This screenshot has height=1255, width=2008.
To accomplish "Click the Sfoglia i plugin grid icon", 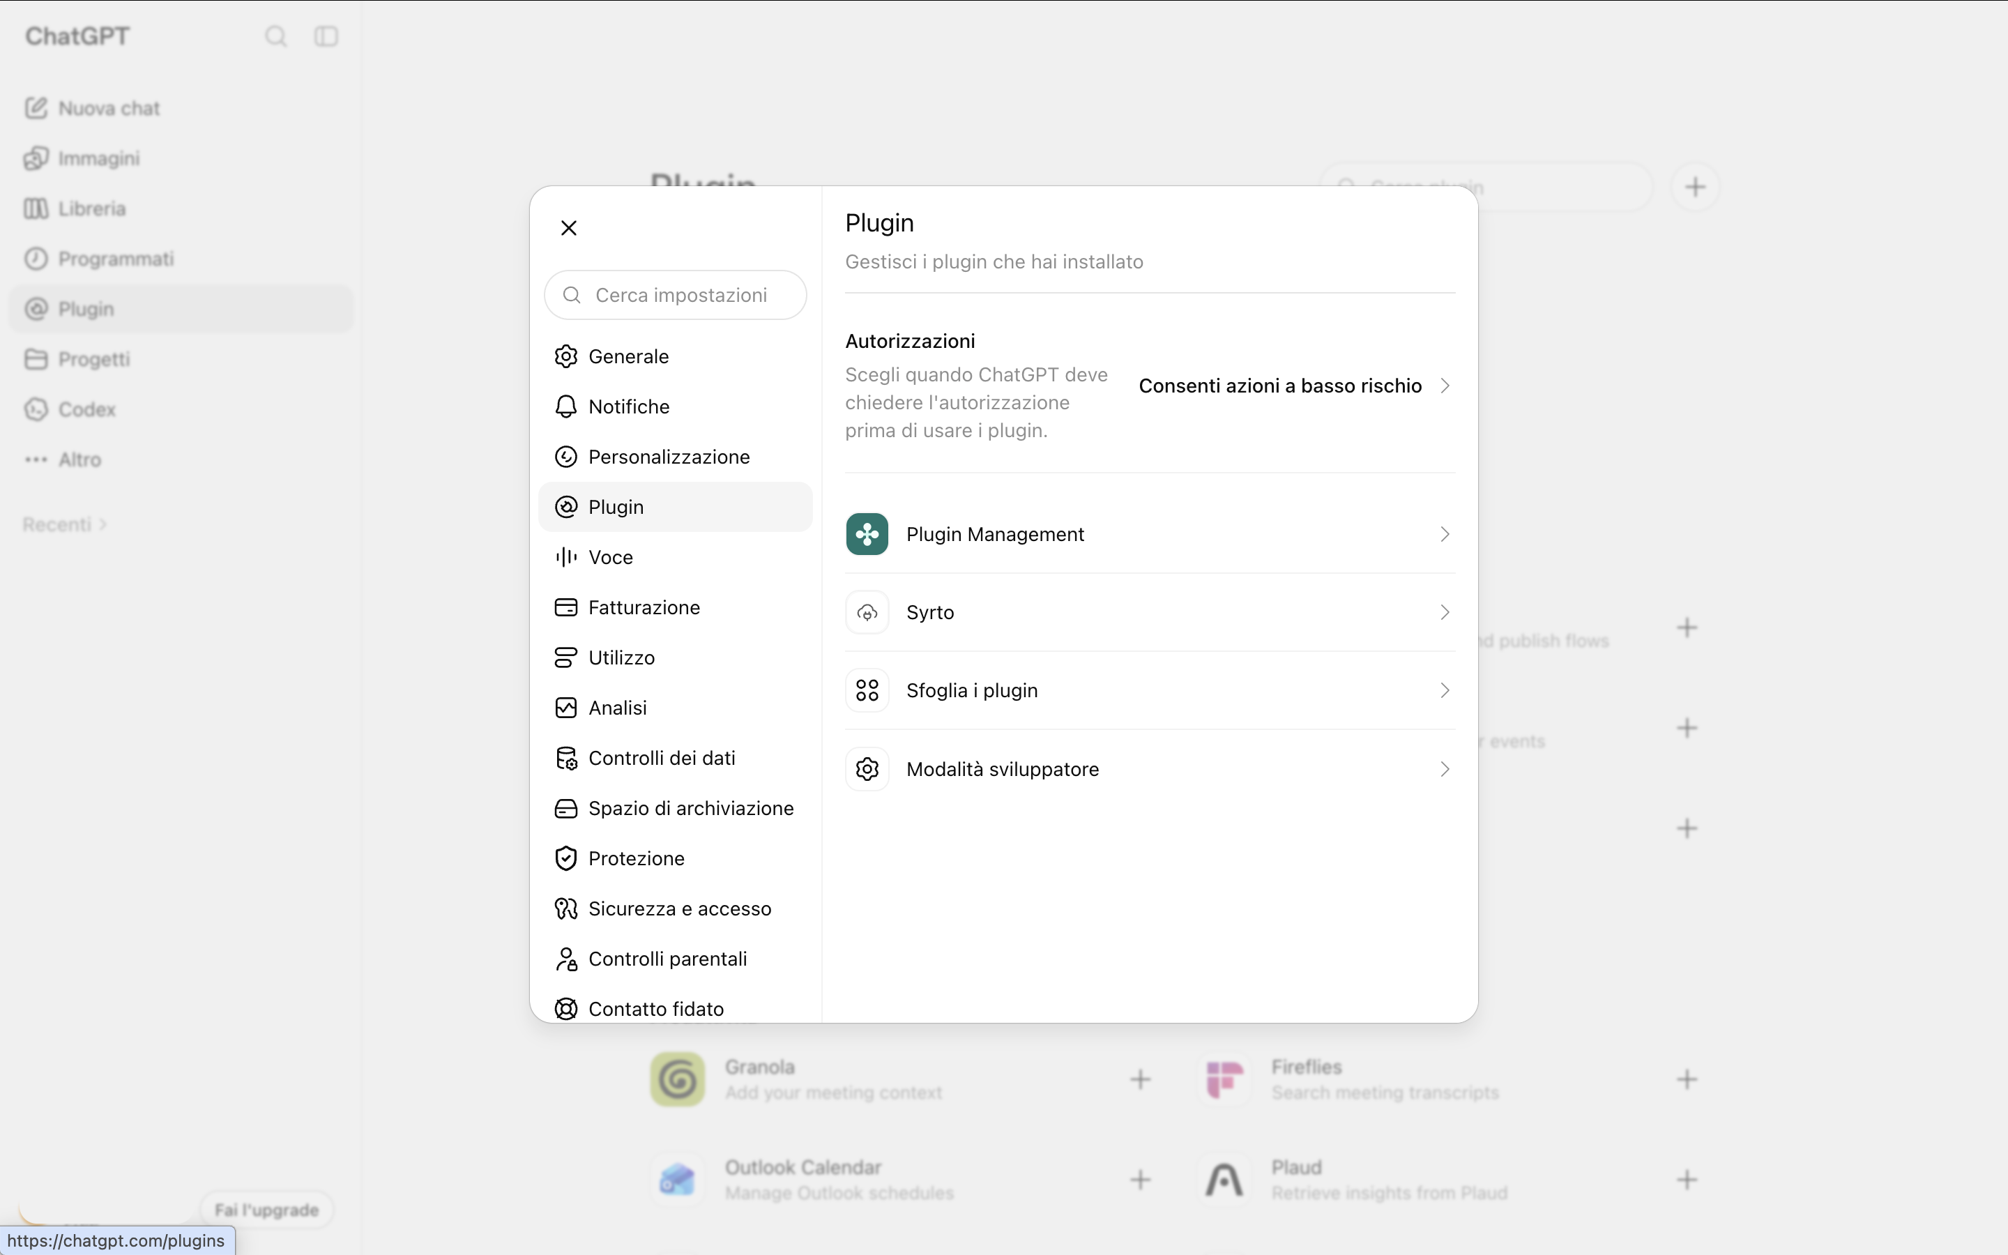I will (867, 690).
